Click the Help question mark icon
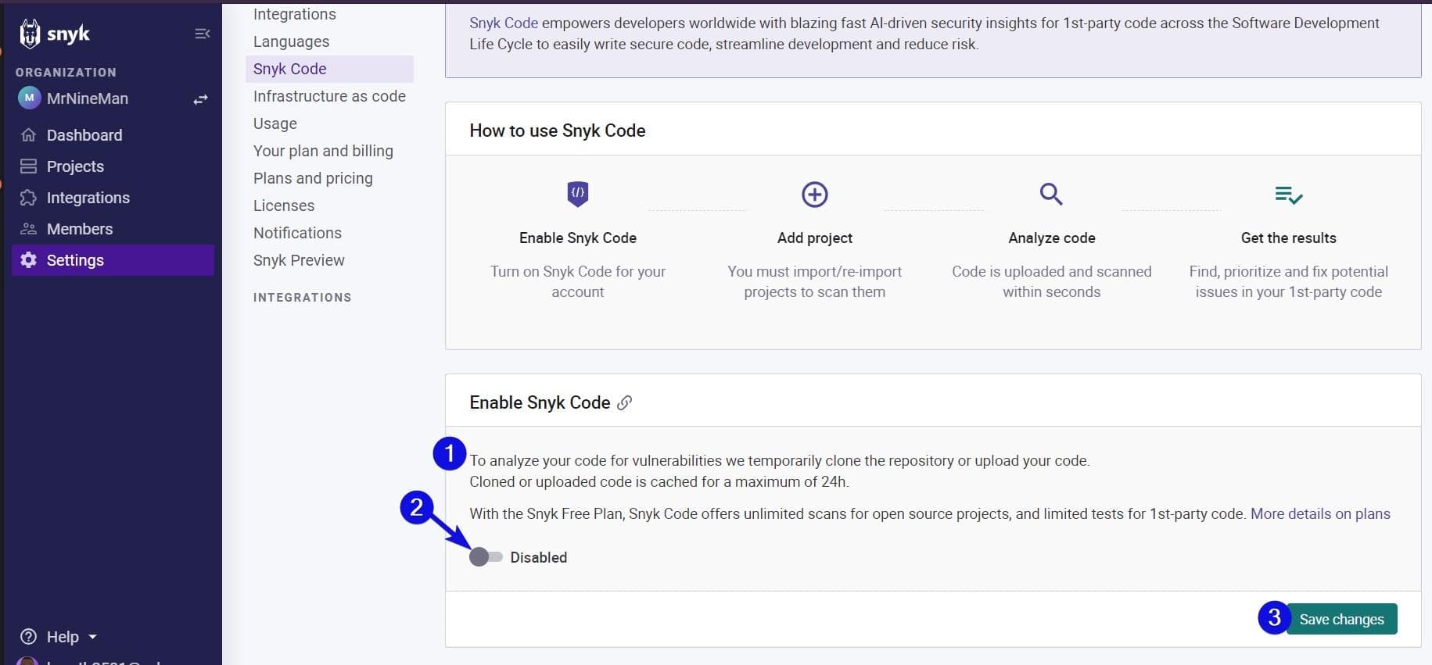This screenshot has width=1432, height=665. 28,637
